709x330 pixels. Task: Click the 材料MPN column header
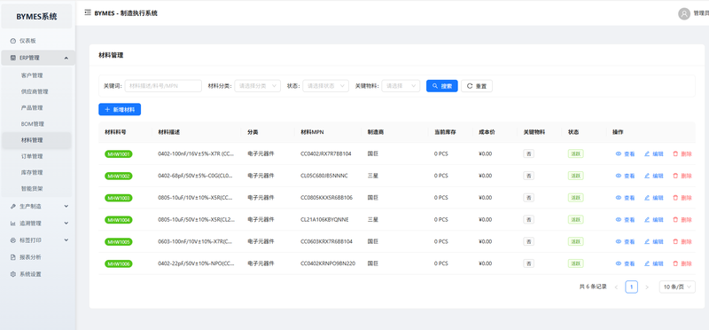pos(312,132)
